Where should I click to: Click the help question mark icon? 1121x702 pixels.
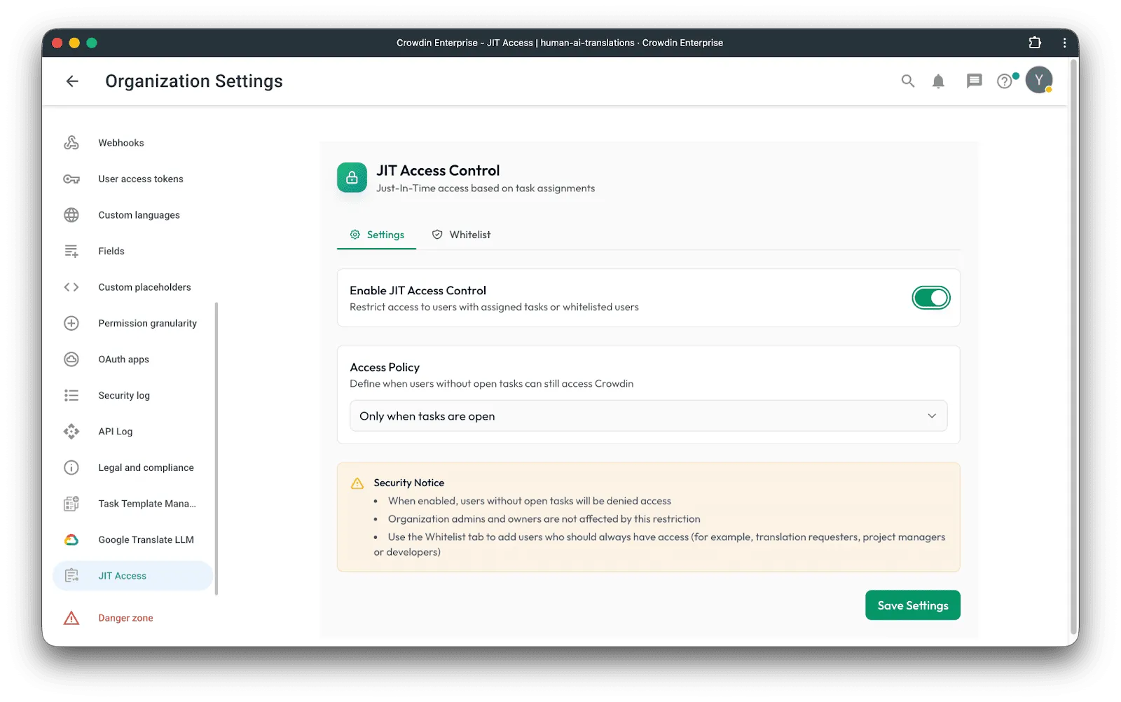tap(1005, 81)
